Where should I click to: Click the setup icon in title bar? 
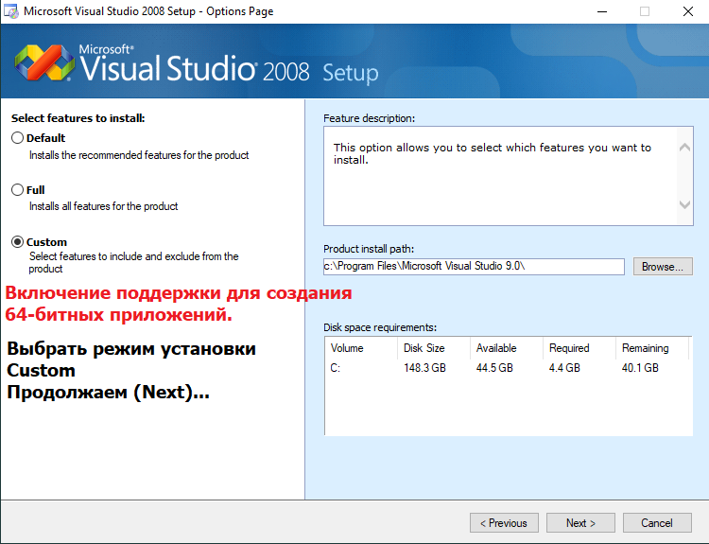[10, 10]
